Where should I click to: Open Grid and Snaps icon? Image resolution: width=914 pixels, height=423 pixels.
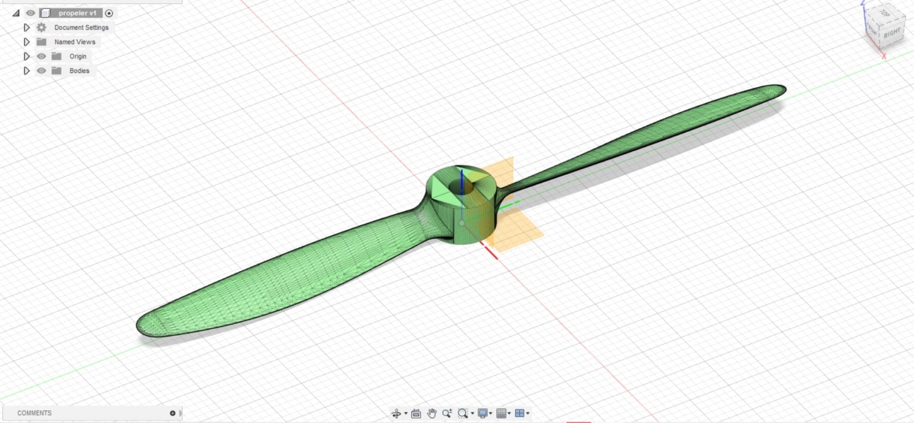[502, 413]
